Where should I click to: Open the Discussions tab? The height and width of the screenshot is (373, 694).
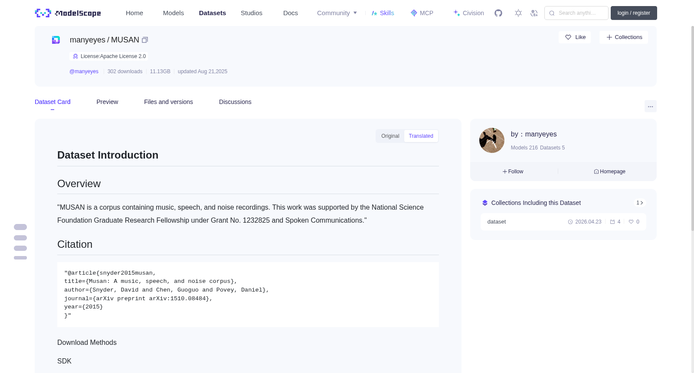[x=235, y=102]
